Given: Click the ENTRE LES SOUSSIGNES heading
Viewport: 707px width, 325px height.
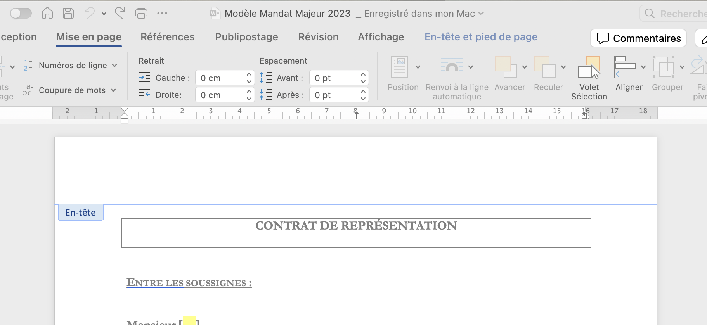Looking at the screenshot, I should (x=189, y=283).
